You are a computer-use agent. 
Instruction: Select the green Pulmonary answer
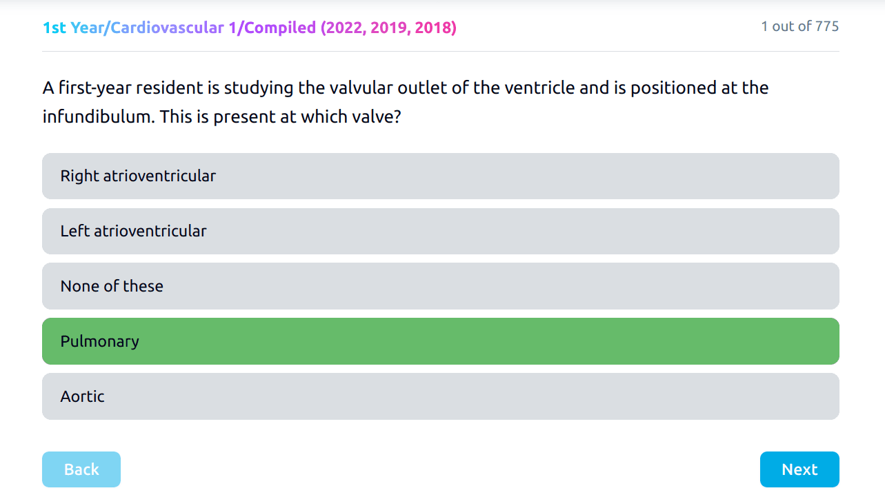click(x=440, y=341)
